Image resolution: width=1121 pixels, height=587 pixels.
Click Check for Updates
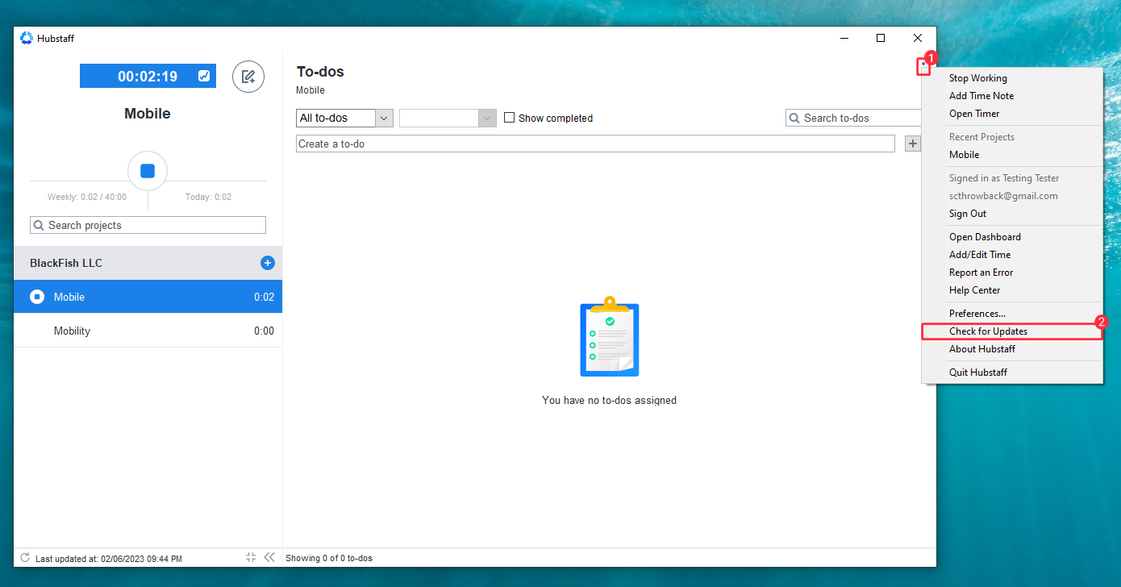1012,331
